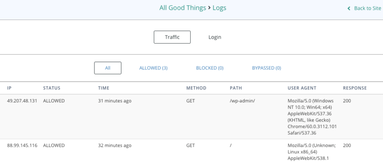Filter logs by BYPASSED (0)
The width and height of the screenshot is (383, 162).
(266, 68)
